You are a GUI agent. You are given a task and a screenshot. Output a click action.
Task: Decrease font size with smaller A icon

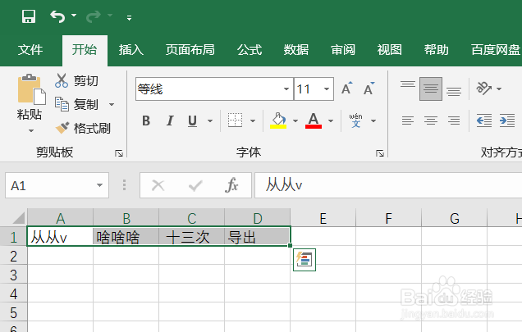[x=369, y=89]
